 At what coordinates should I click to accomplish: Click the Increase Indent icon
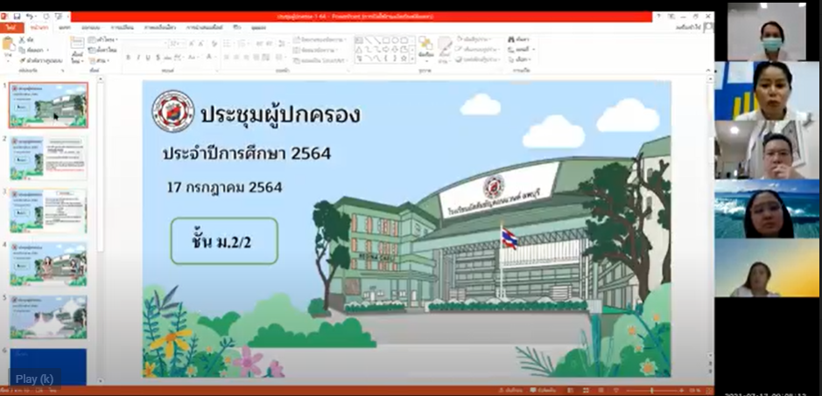point(269,44)
